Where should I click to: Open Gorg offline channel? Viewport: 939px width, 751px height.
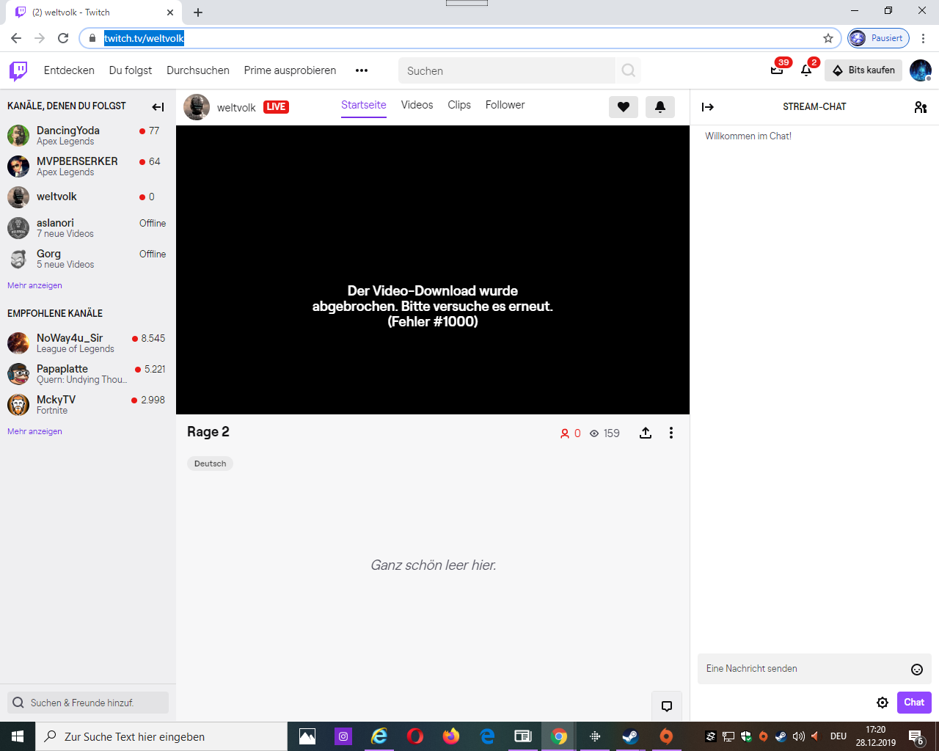tap(87, 259)
